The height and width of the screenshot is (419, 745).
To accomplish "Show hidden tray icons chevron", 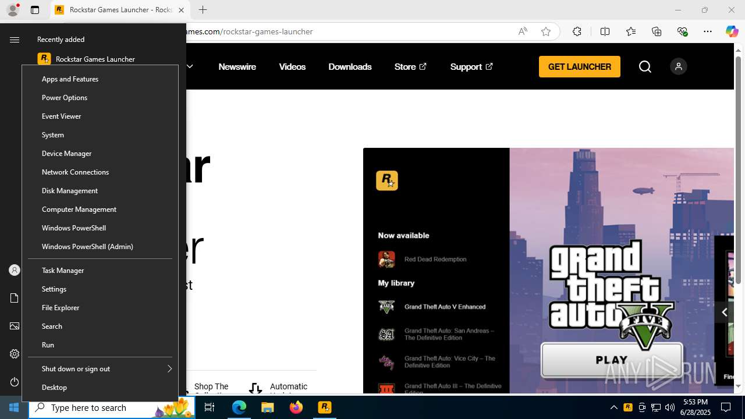I will [613, 407].
